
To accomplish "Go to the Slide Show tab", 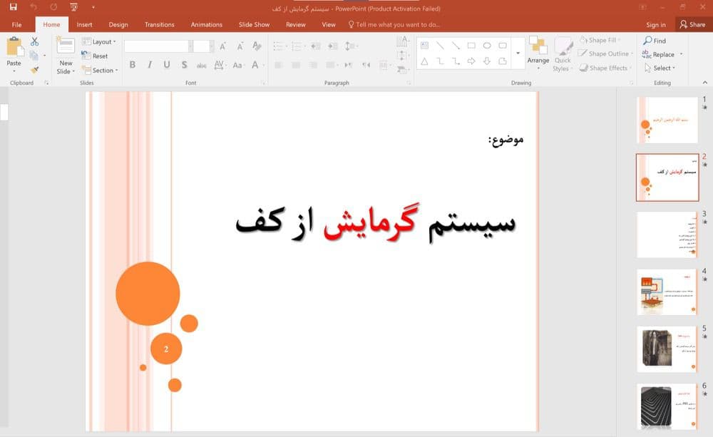I will click(255, 24).
